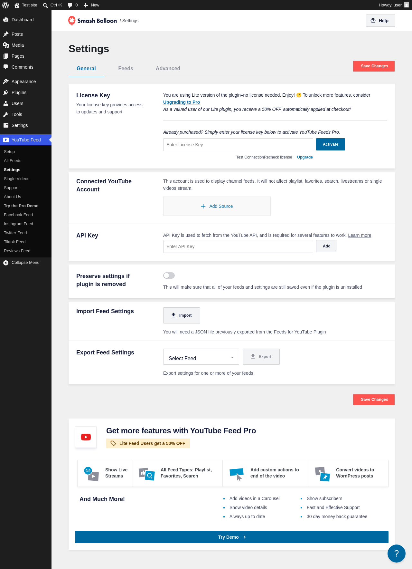Click the YouTube logo in the Pro promo
412x569 pixels.
coord(86,437)
